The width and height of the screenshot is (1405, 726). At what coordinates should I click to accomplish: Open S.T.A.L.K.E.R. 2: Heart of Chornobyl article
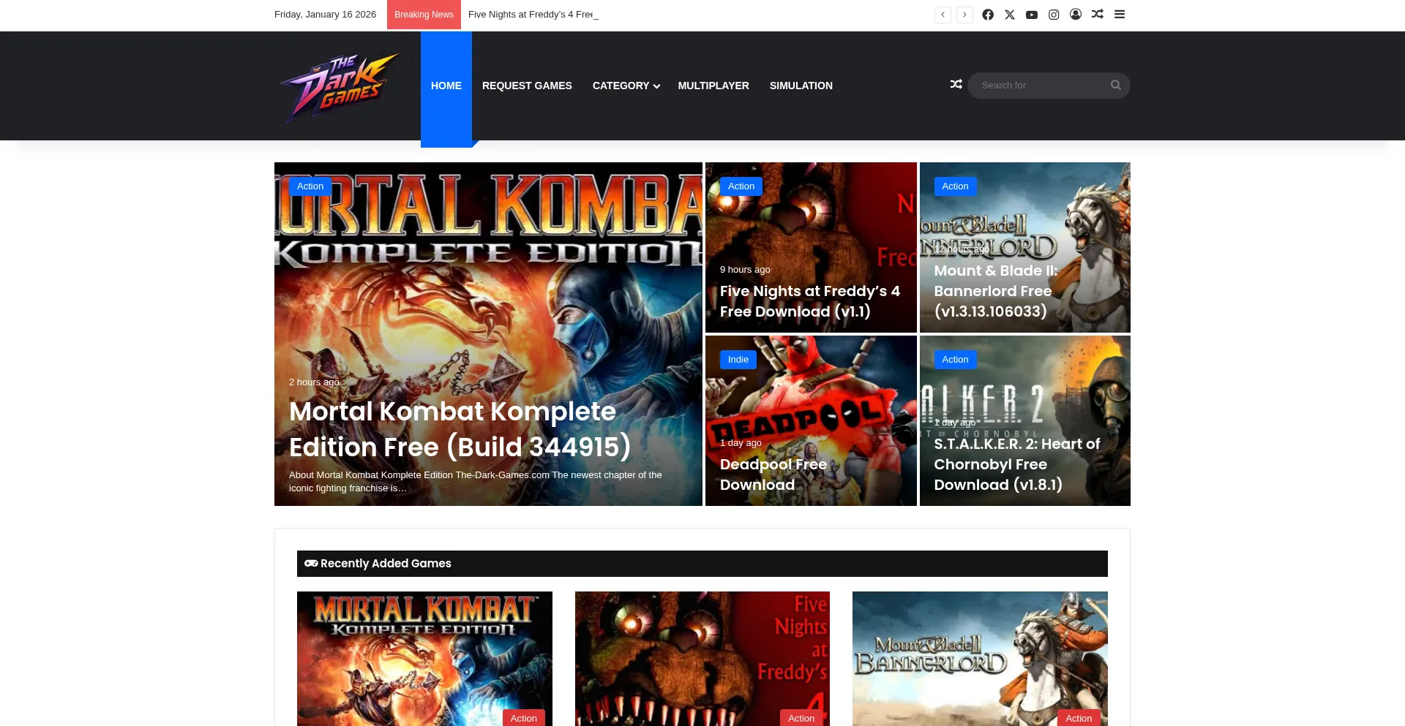coord(1017,464)
